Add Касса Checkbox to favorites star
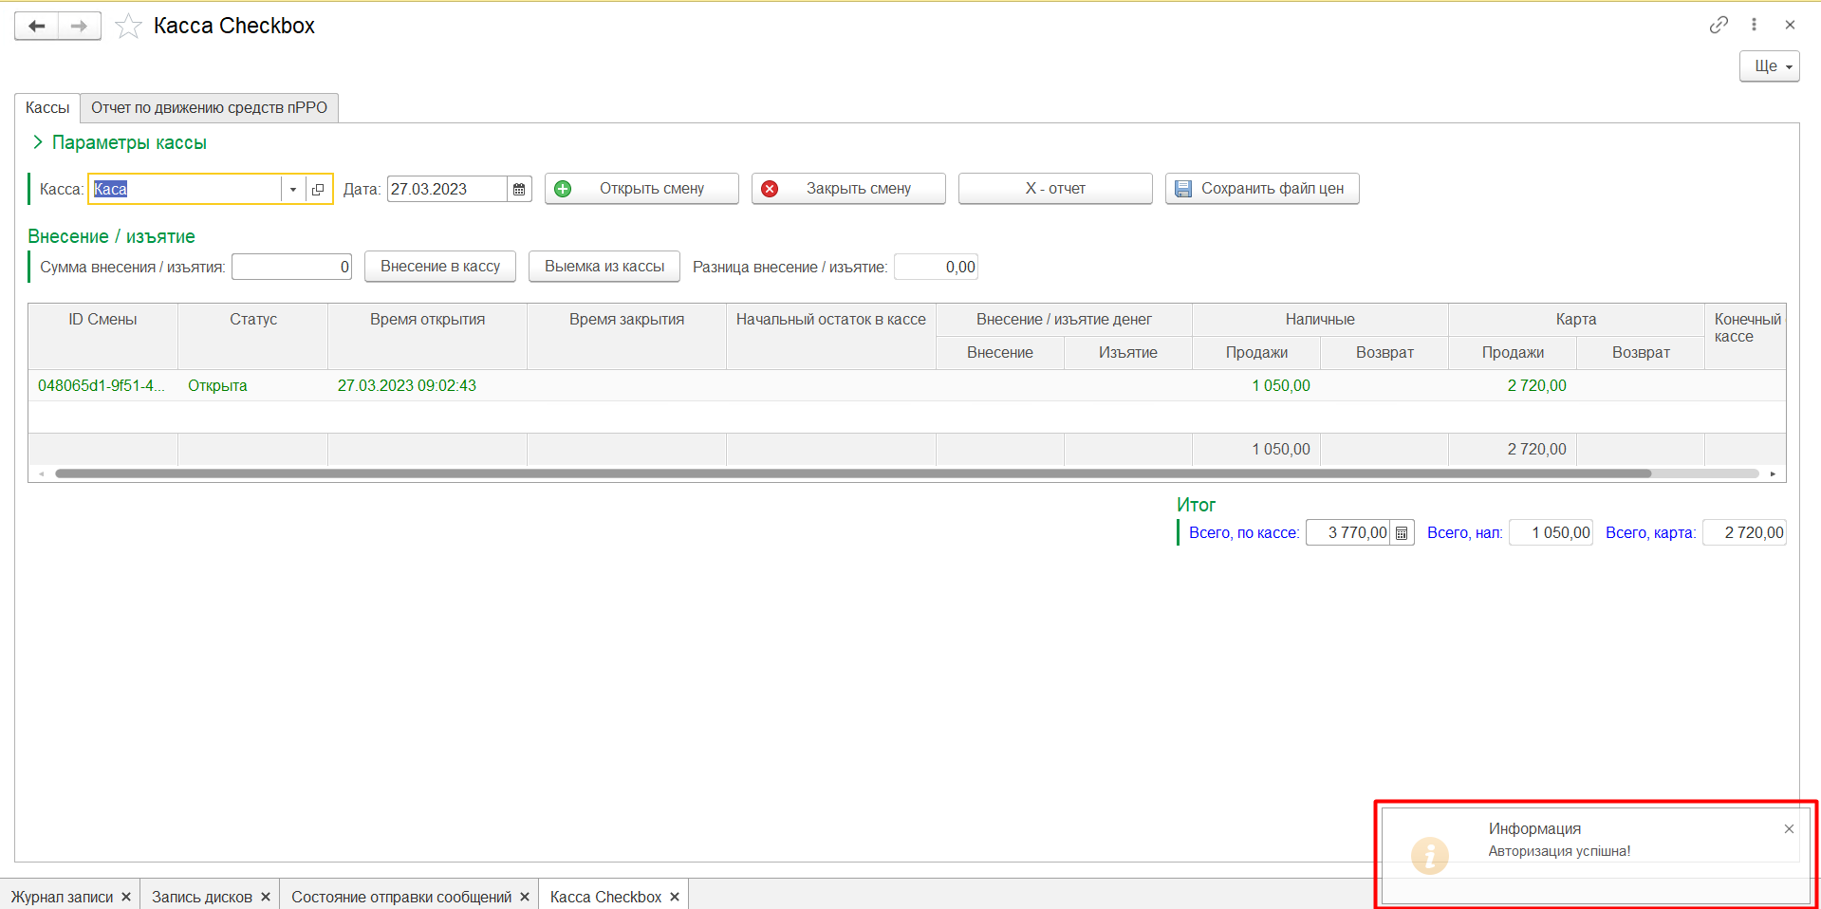Viewport: 1821px width, 909px height. (128, 27)
